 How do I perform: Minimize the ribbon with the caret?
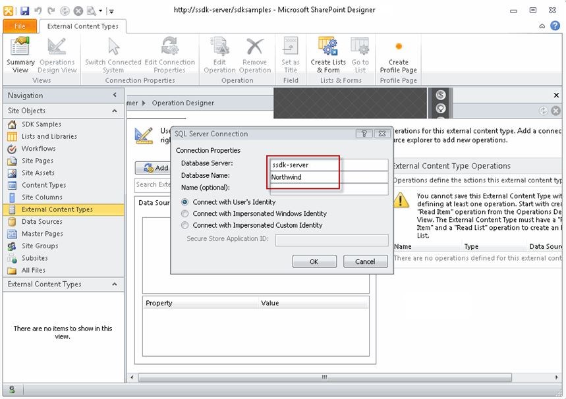point(542,26)
